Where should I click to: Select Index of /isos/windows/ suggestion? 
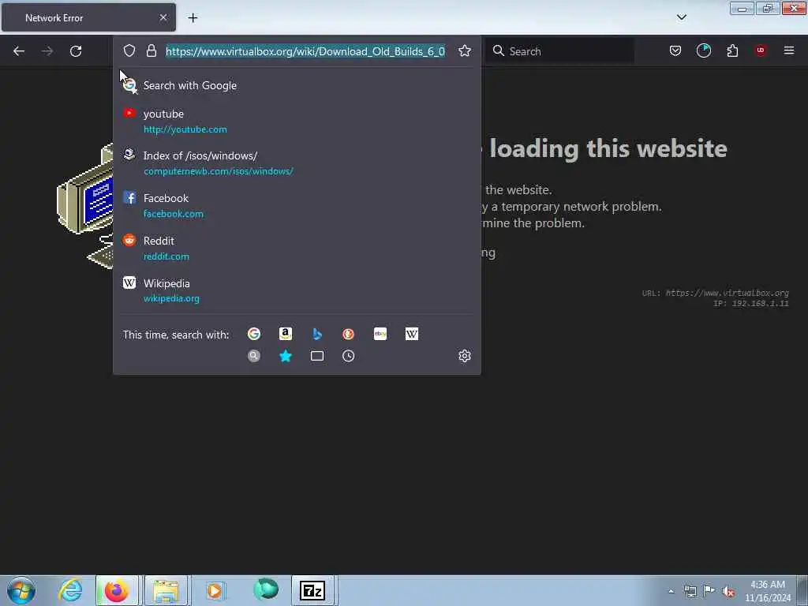297,163
